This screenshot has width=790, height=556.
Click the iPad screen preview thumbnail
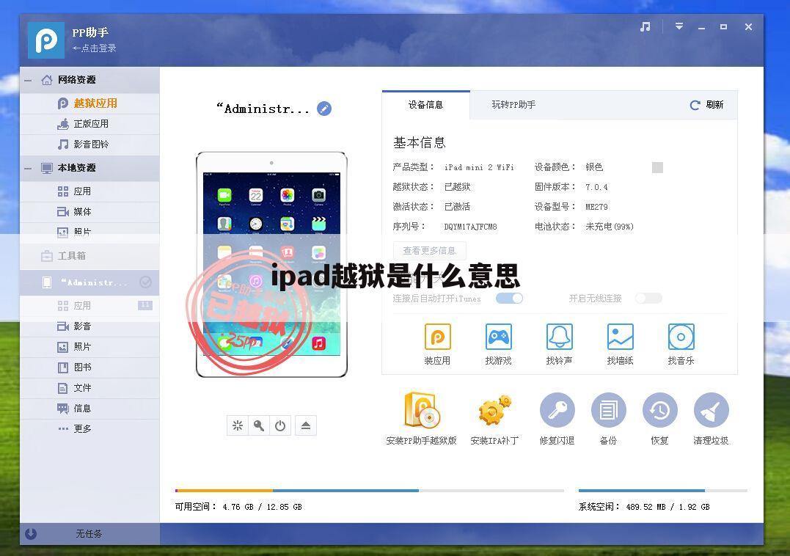click(271, 264)
